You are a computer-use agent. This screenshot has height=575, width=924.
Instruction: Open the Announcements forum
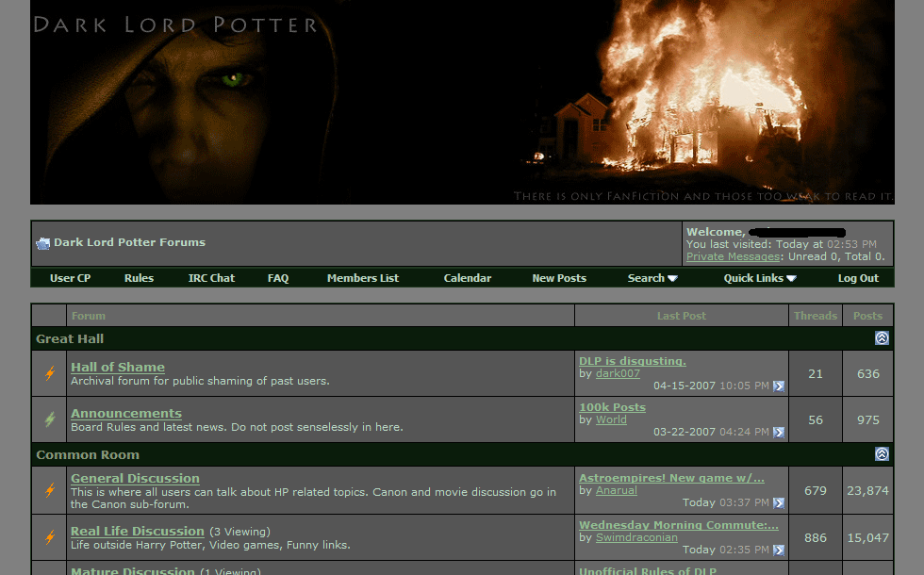(126, 414)
